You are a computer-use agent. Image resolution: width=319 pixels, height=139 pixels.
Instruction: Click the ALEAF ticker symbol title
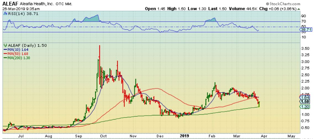[x=10, y=4]
